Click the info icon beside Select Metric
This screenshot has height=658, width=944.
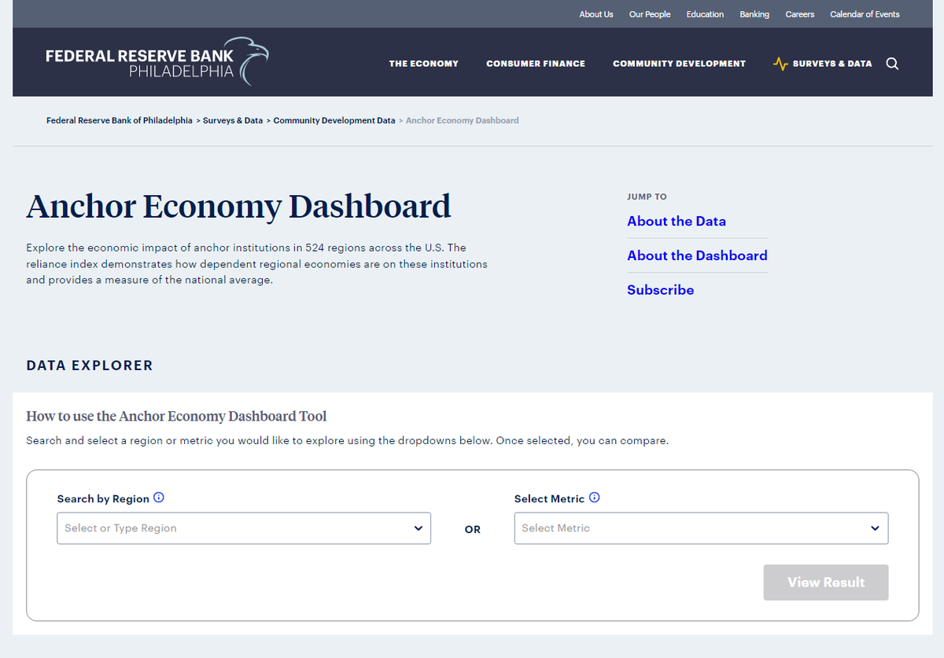coord(595,498)
